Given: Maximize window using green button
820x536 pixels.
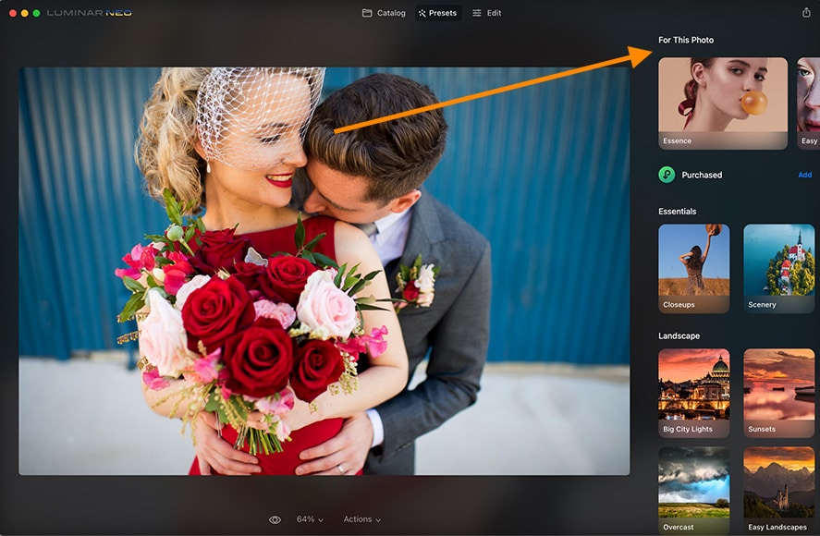Looking at the screenshot, I should coord(37,13).
